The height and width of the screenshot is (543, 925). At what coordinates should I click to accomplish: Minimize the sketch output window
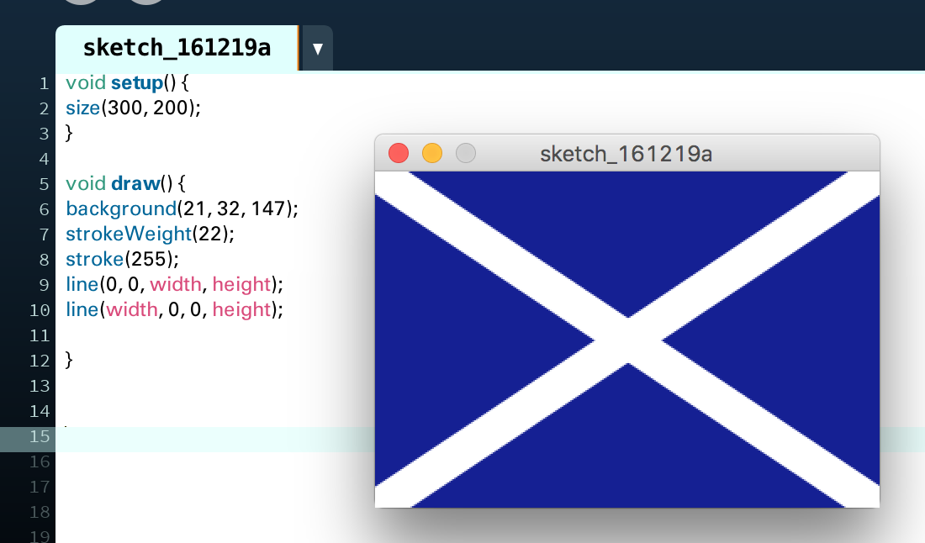click(x=432, y=153)
